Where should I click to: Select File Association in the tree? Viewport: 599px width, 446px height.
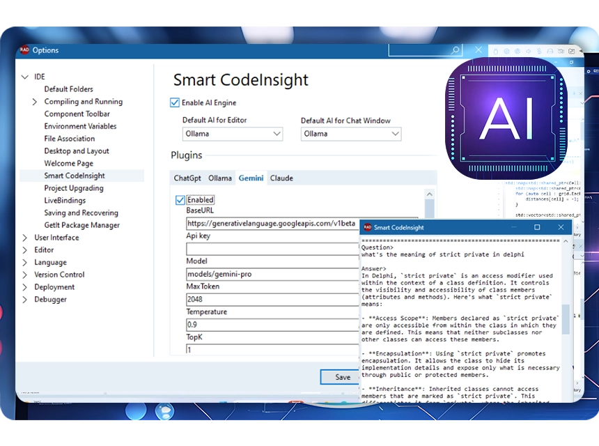pos(70,139)
